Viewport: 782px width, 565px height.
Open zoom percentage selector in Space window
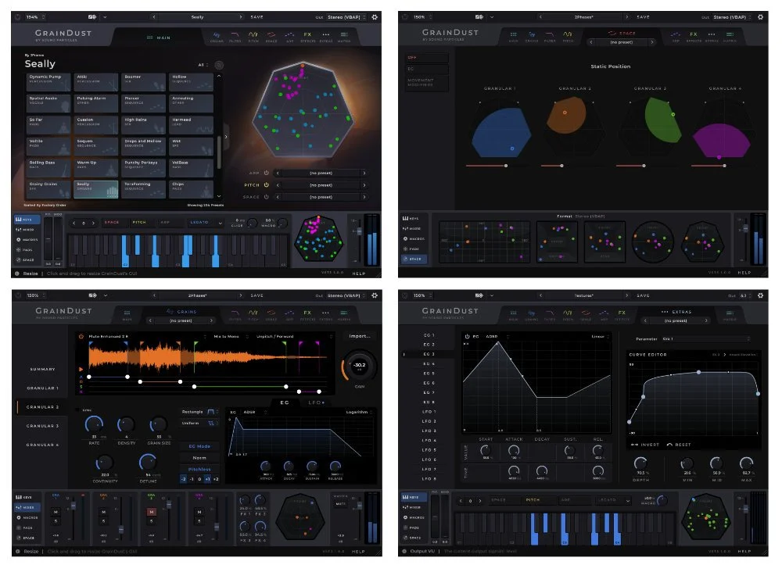(x=423, y=17)
